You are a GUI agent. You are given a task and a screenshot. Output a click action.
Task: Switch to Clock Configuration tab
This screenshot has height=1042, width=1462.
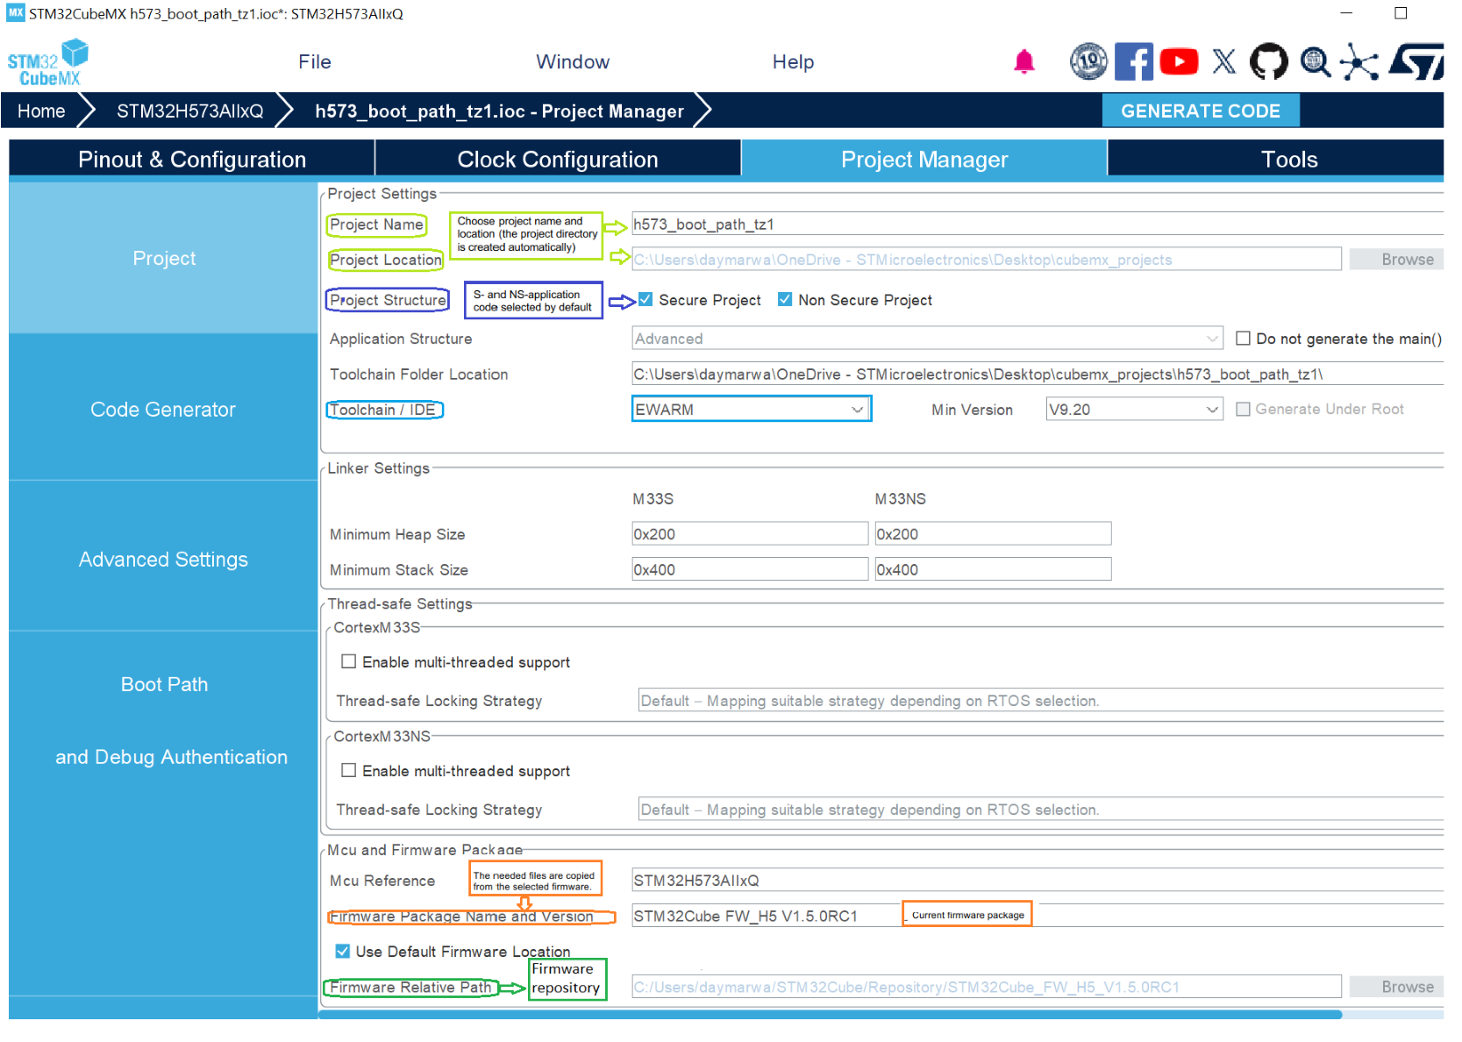(x=558, y=160)
